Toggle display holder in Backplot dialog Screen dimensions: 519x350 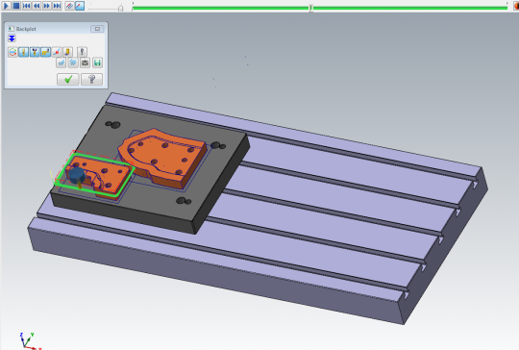[35, 52]
